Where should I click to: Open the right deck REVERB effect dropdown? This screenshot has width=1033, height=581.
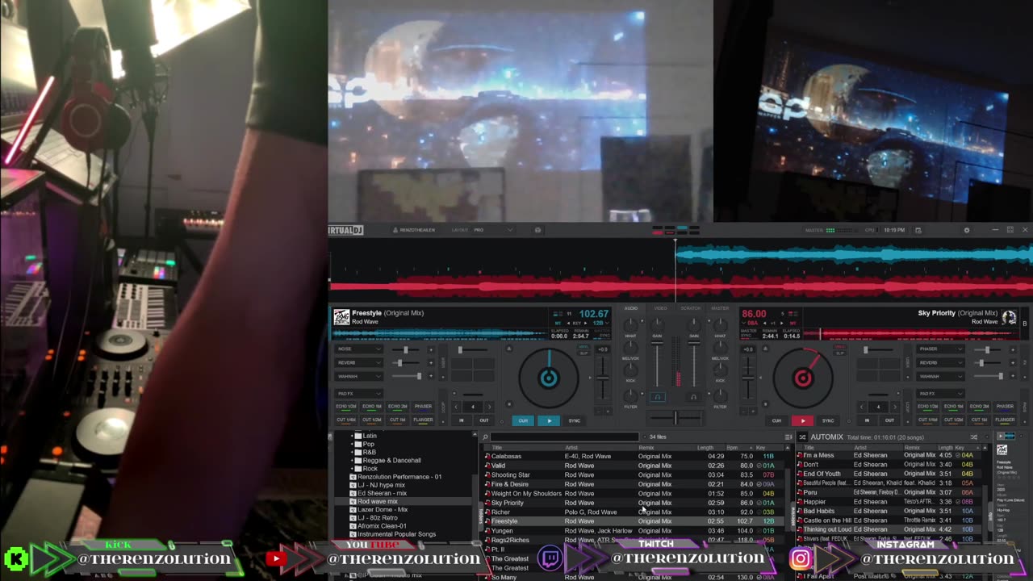click(x=940, y=362)
